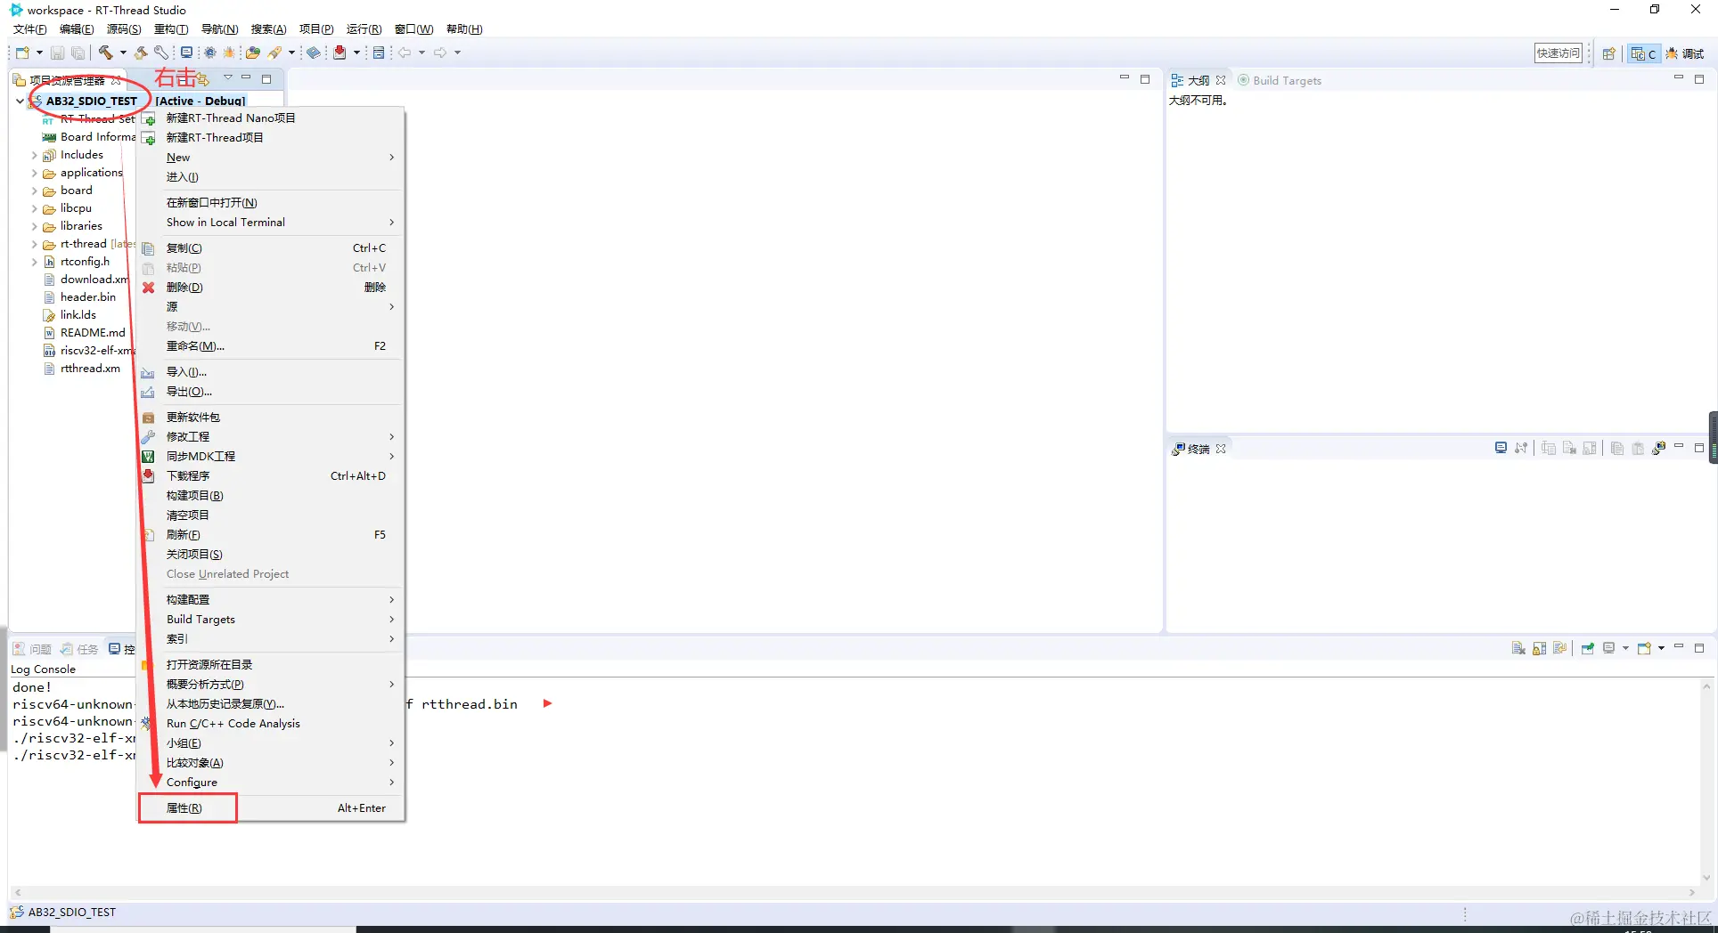Click the console Clear Console icon

[1518, 648]
